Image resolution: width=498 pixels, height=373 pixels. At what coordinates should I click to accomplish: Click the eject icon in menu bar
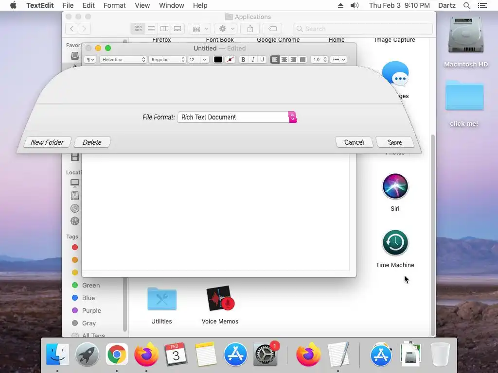click(340, 5)
